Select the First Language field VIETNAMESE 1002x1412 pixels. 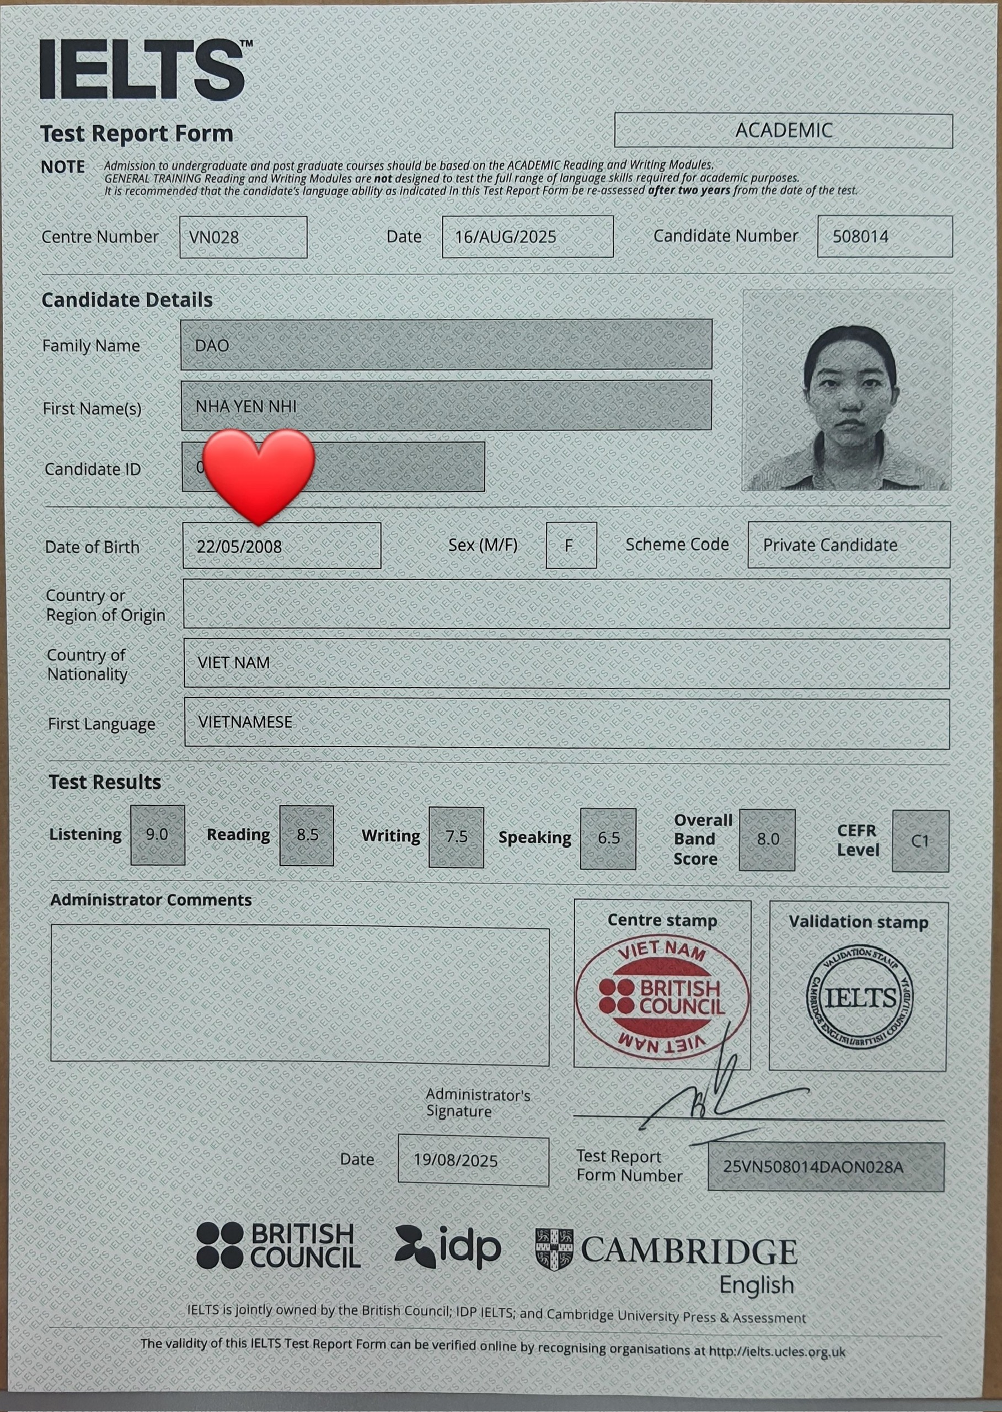pyautogui.click(x=566, y=723)
